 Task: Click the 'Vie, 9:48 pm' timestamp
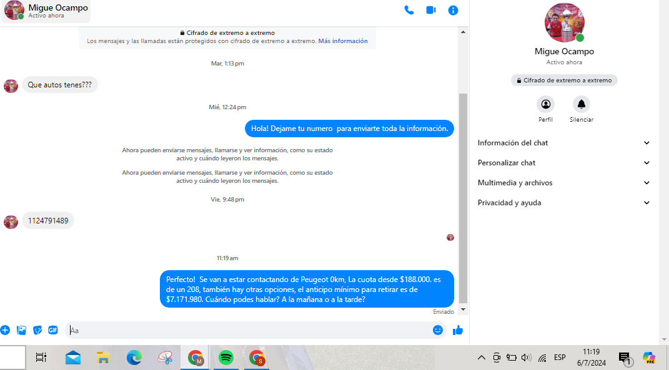pos(227,200)
